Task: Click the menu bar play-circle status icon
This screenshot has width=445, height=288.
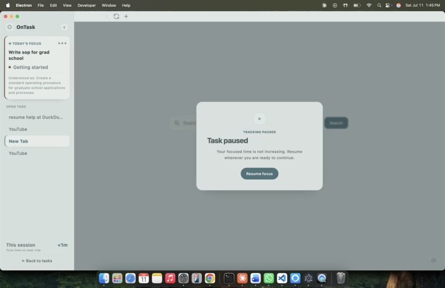Action: coord(335,6)
